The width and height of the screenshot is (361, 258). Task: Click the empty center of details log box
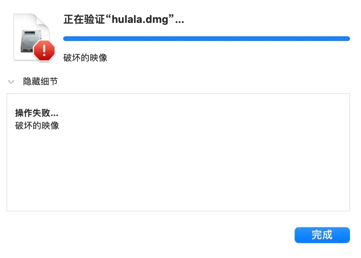pyautogui.click(x=178, y=158)
